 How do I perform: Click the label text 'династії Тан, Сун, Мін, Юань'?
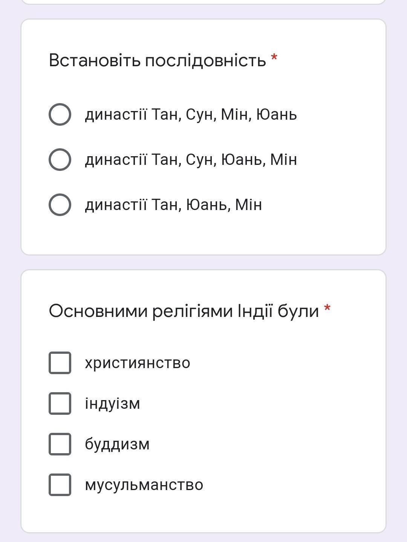pyautogui.click(x=191, y=114)
